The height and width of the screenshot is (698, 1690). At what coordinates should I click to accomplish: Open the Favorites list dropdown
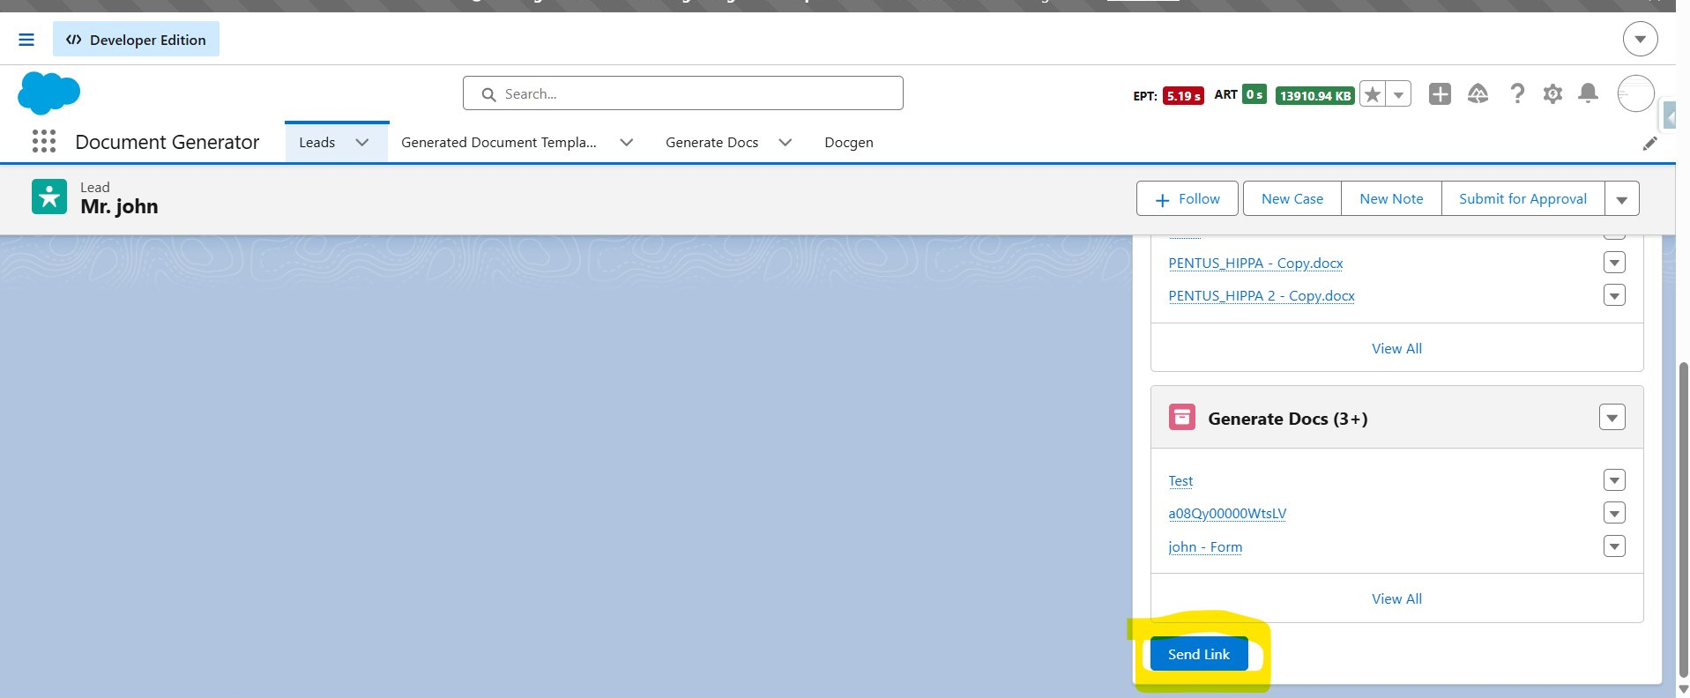[x=1398, y=93]
